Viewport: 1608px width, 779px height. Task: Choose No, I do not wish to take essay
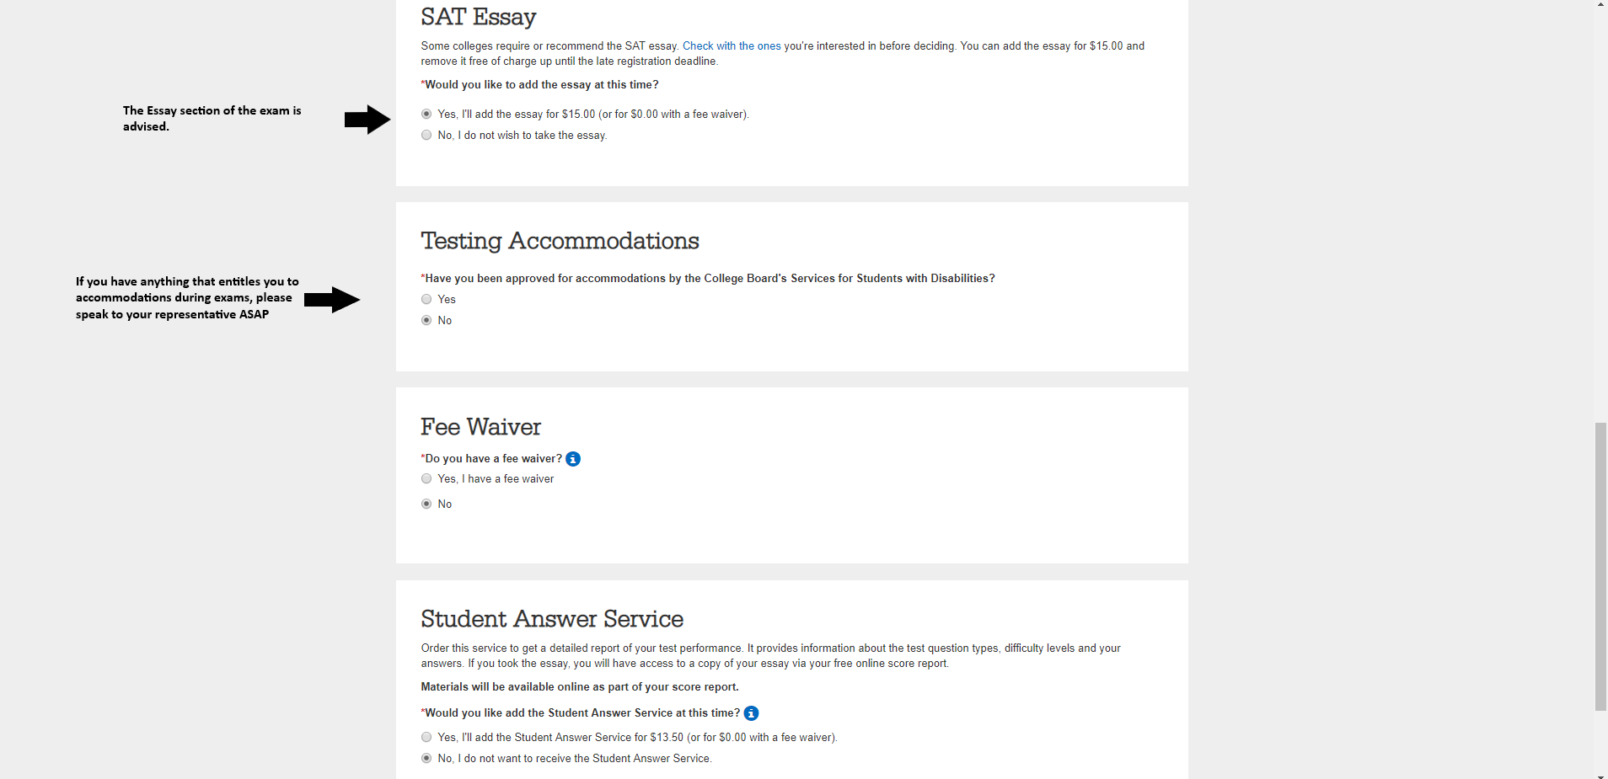[426, 136]
